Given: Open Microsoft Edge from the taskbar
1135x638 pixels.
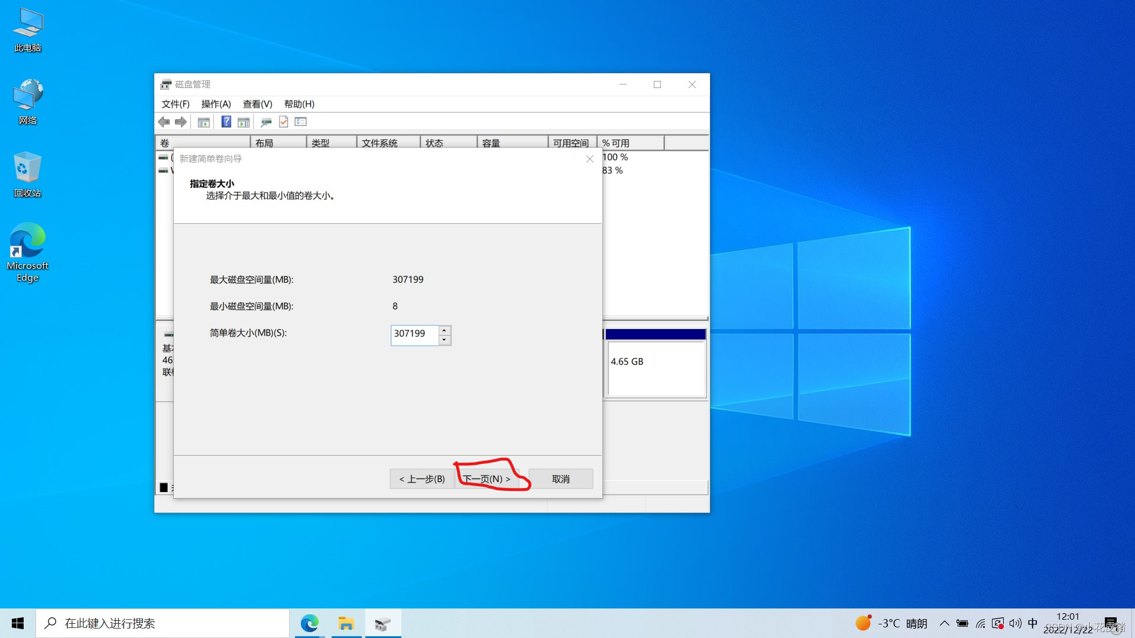Looking at the screenshot, I should coord(309,623).
